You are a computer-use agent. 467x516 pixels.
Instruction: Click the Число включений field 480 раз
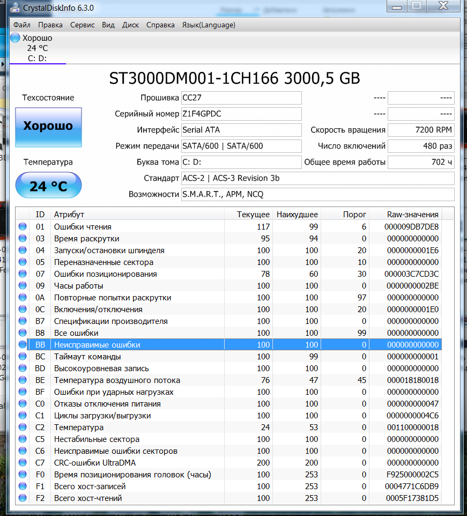421,146
